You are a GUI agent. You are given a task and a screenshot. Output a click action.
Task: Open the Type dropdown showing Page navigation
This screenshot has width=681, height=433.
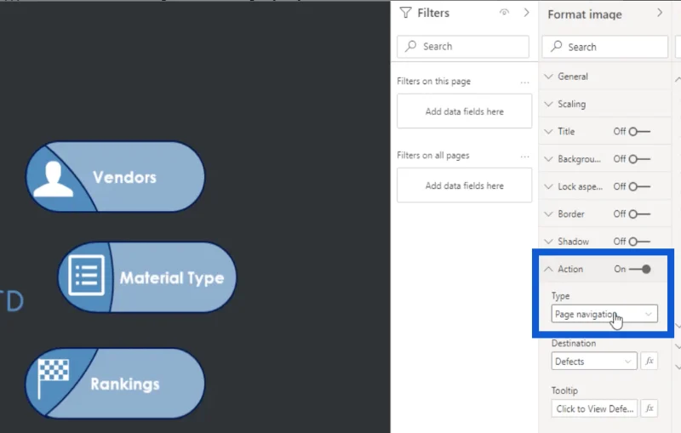click(x=604, y=314)
